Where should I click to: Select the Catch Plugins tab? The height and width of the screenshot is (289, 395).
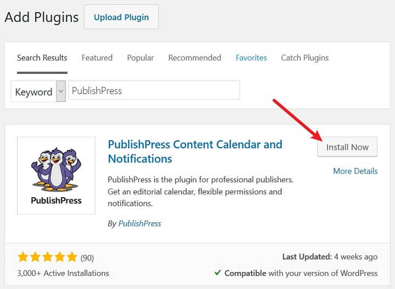pyautogui.click(x=305, y=58)
